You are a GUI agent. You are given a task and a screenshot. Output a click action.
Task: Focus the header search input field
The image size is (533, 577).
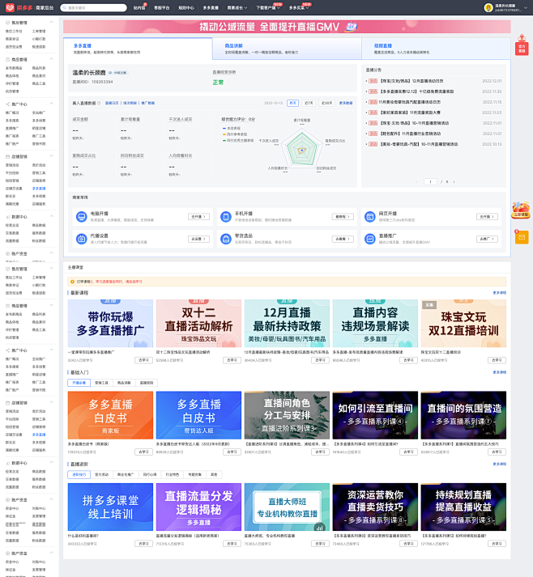point(94,7)
